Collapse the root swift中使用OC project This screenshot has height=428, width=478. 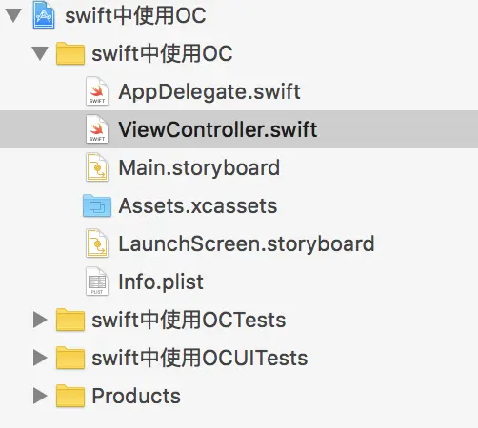click(13, 15)
